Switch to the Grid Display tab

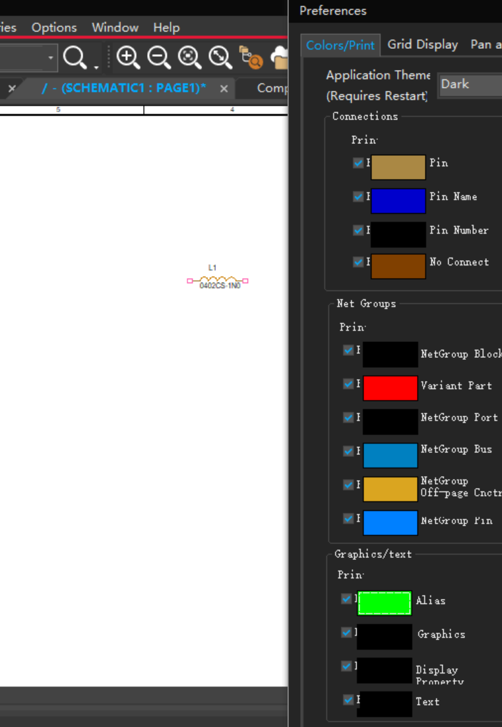point(422,44)
